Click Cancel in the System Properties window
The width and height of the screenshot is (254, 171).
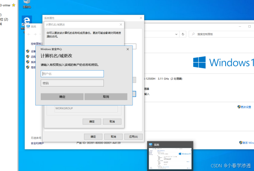coord(113,137)
